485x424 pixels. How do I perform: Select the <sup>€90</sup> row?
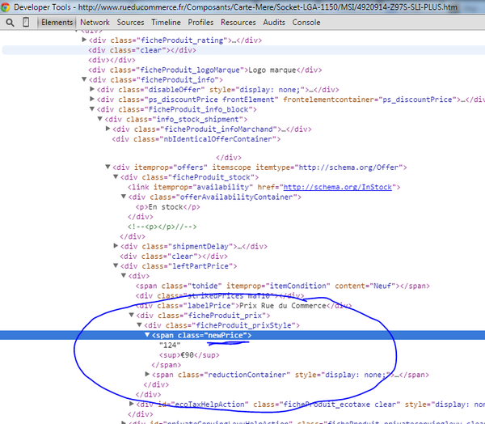(189, 355)
